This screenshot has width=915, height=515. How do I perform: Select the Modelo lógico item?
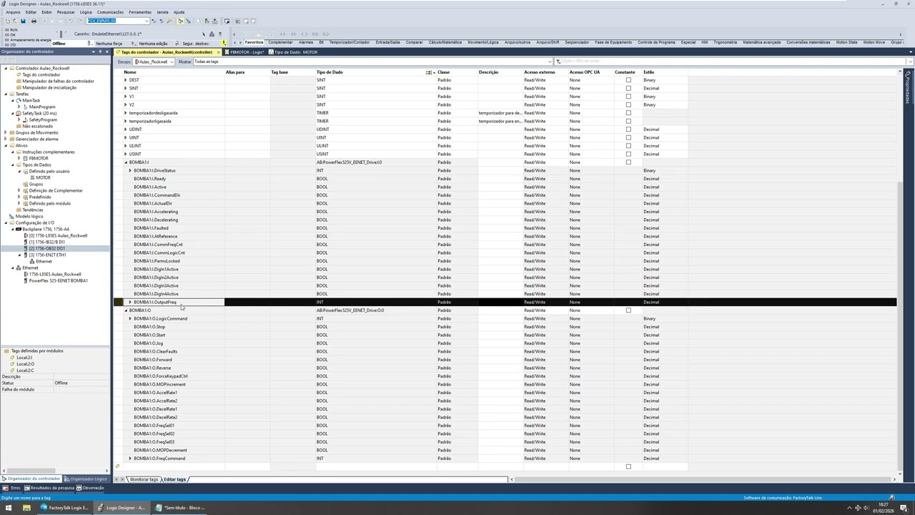(x=29, y=216)
